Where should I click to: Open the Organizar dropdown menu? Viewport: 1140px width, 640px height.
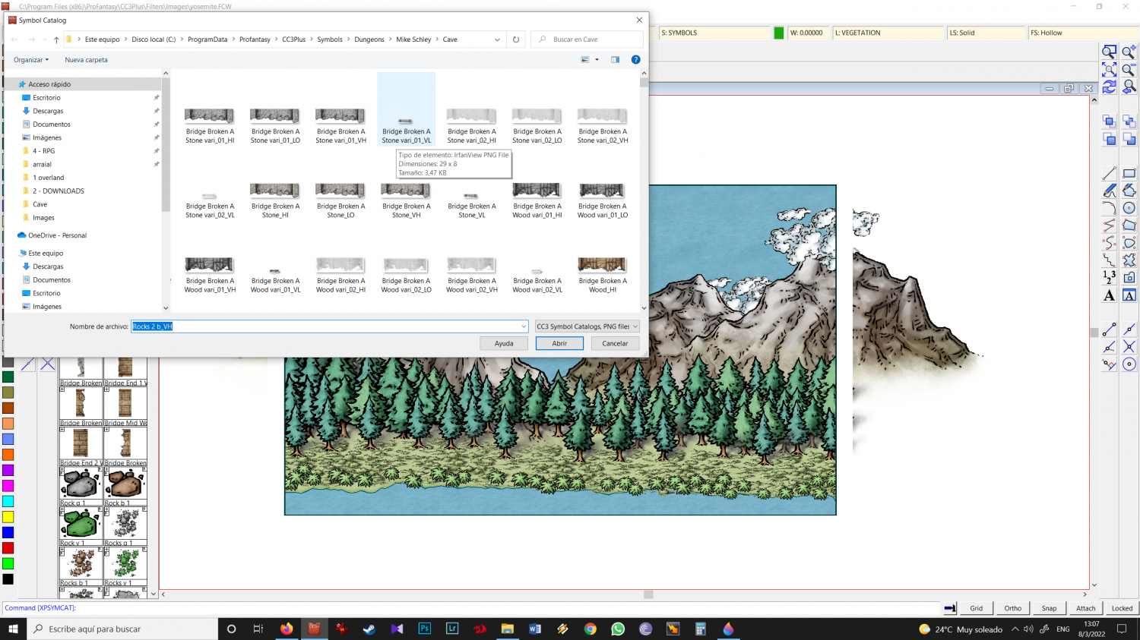(x=31, y=60)
